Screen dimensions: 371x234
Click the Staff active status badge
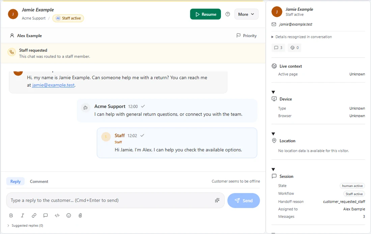pyautogui.click(x=68, y=18)
